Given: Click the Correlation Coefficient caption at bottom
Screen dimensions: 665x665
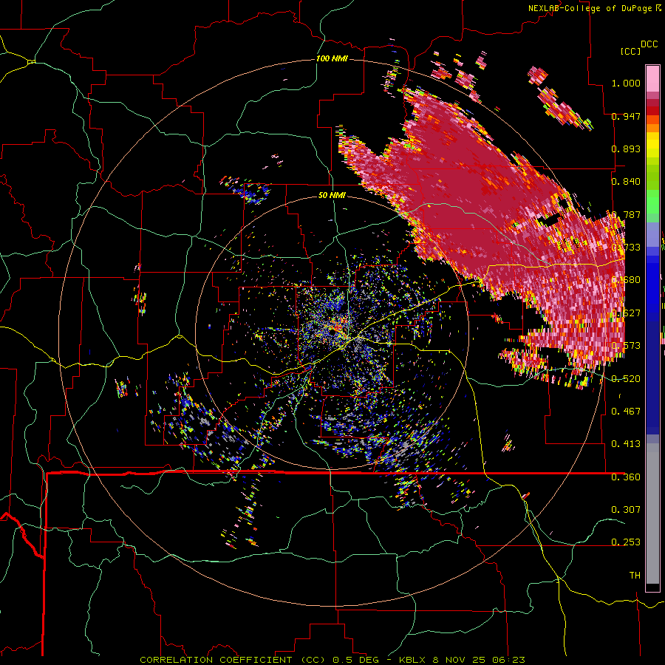Looking at the screenshot, I should click(332, 660).
